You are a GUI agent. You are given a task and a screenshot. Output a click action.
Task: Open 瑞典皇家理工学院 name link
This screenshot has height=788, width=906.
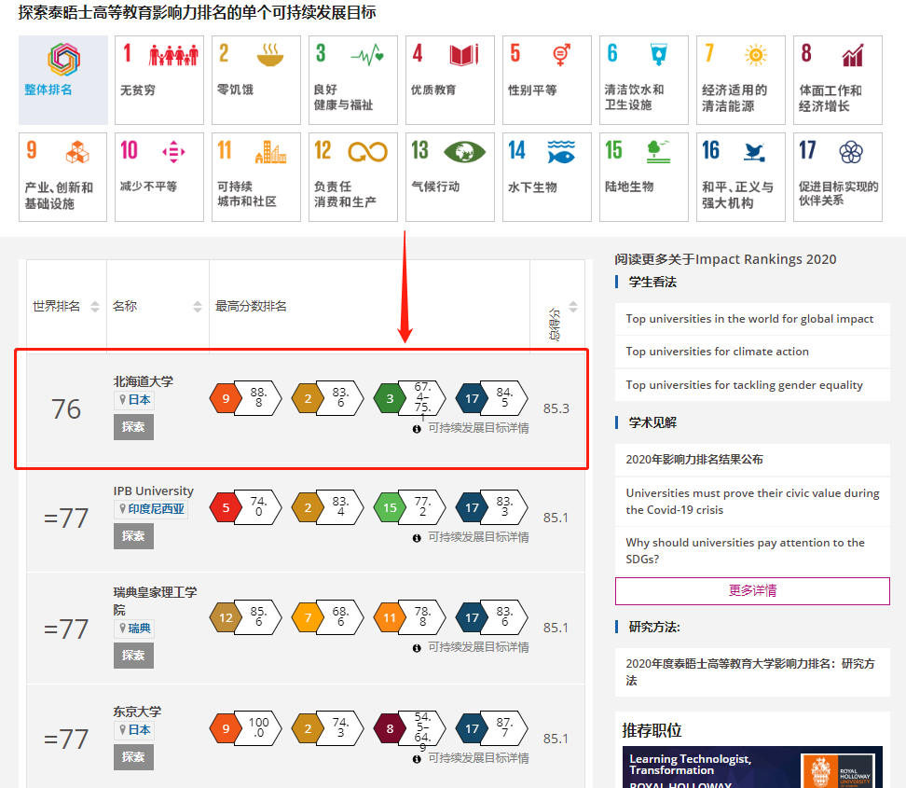[155, 601]
